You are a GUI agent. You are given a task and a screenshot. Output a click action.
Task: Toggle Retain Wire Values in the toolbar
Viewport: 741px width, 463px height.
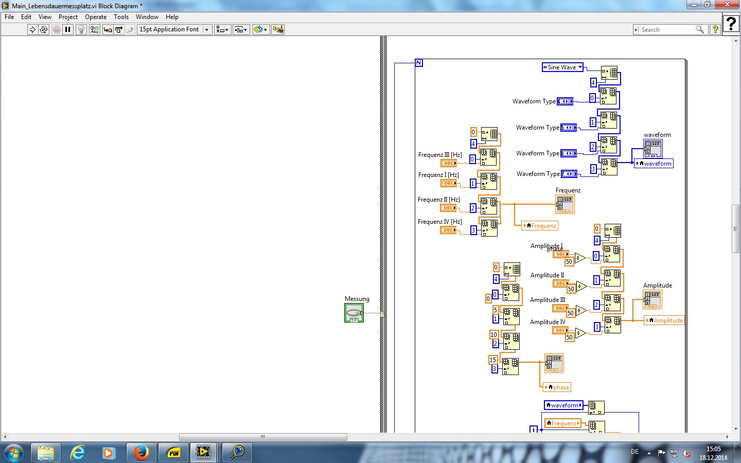[94, 30]
